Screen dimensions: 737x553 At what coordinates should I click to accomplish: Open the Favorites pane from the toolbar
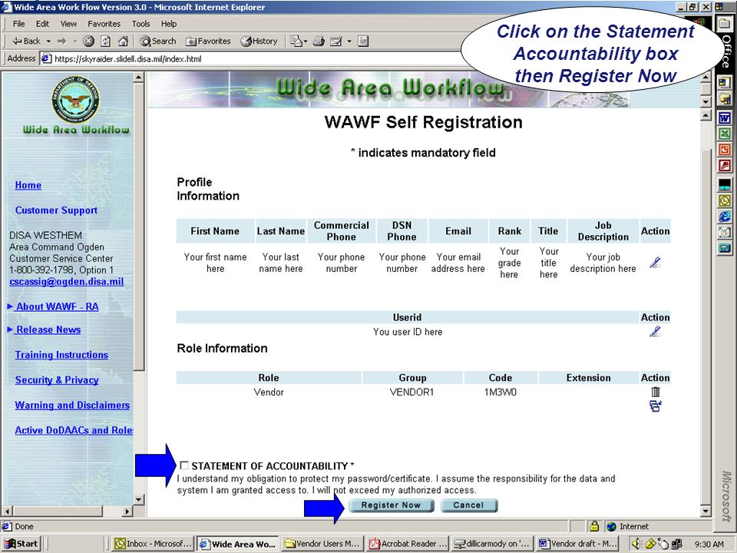point(208,41)
